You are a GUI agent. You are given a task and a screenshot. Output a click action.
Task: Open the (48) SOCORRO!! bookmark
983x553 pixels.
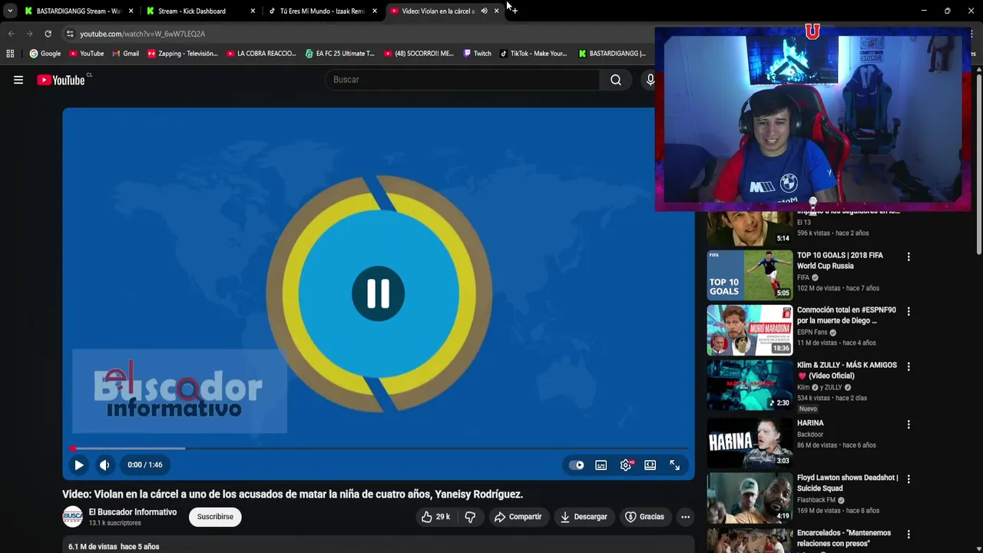(419, 54)
